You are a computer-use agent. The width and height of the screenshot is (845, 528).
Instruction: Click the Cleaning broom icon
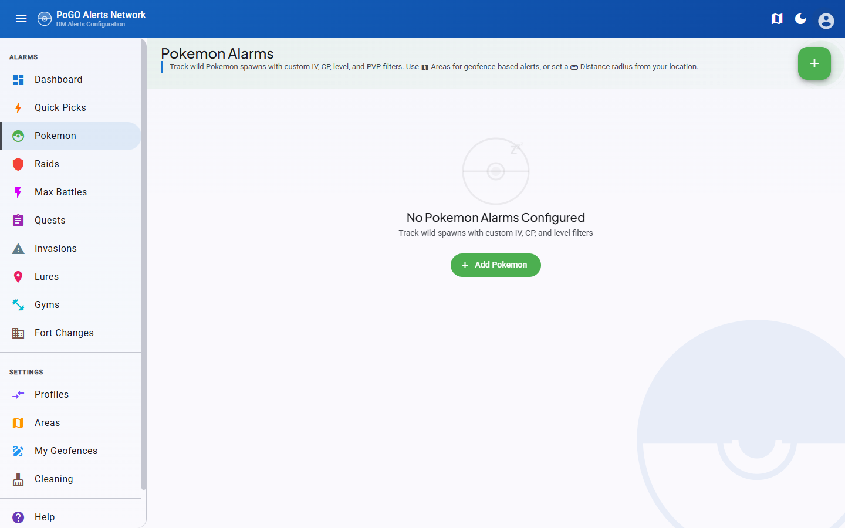(18, 479)
